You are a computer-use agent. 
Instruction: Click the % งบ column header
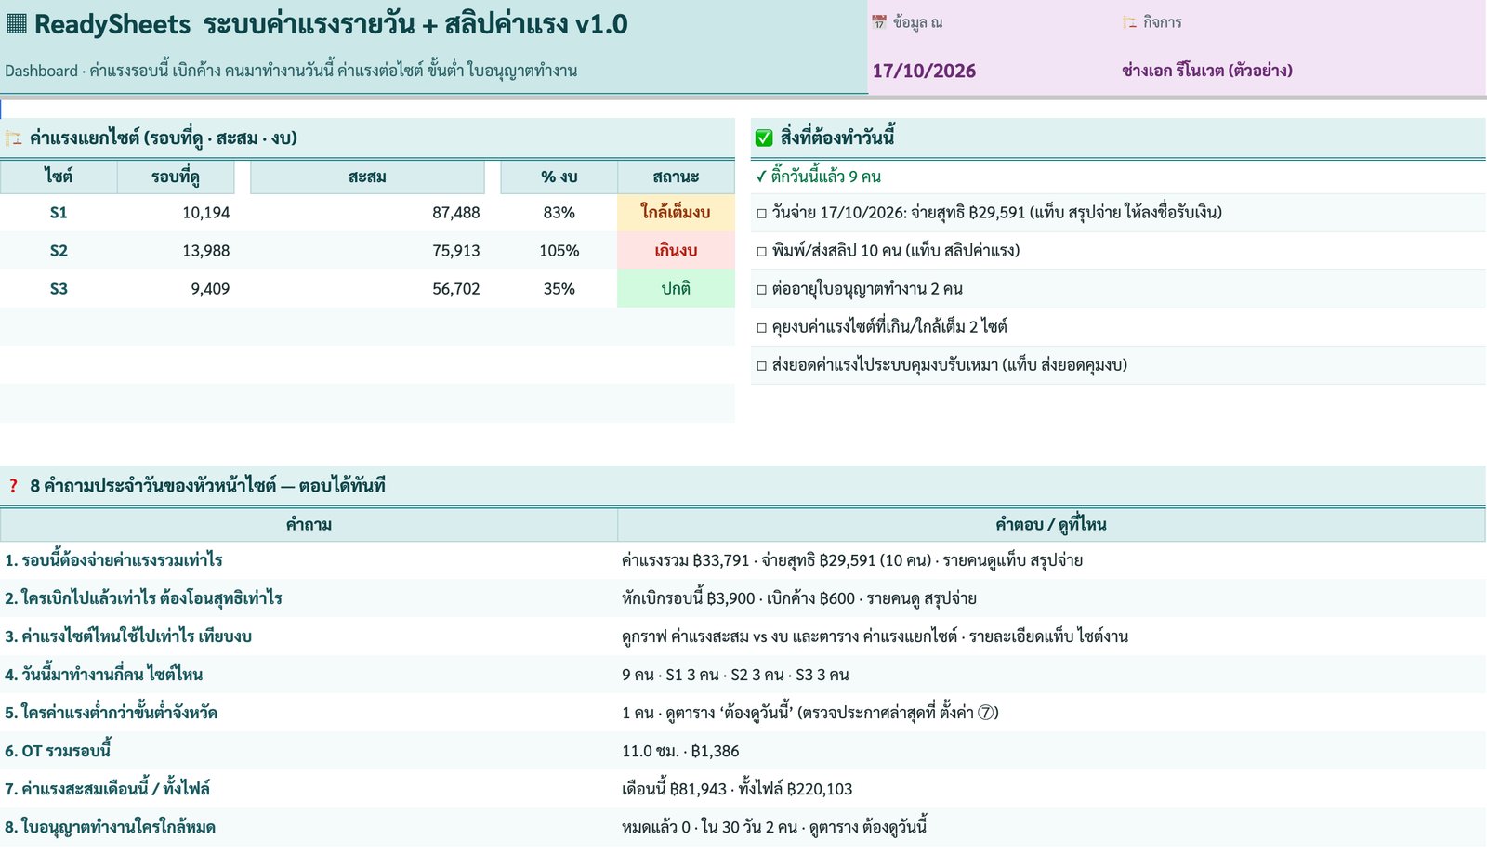[x=559, y=177]
